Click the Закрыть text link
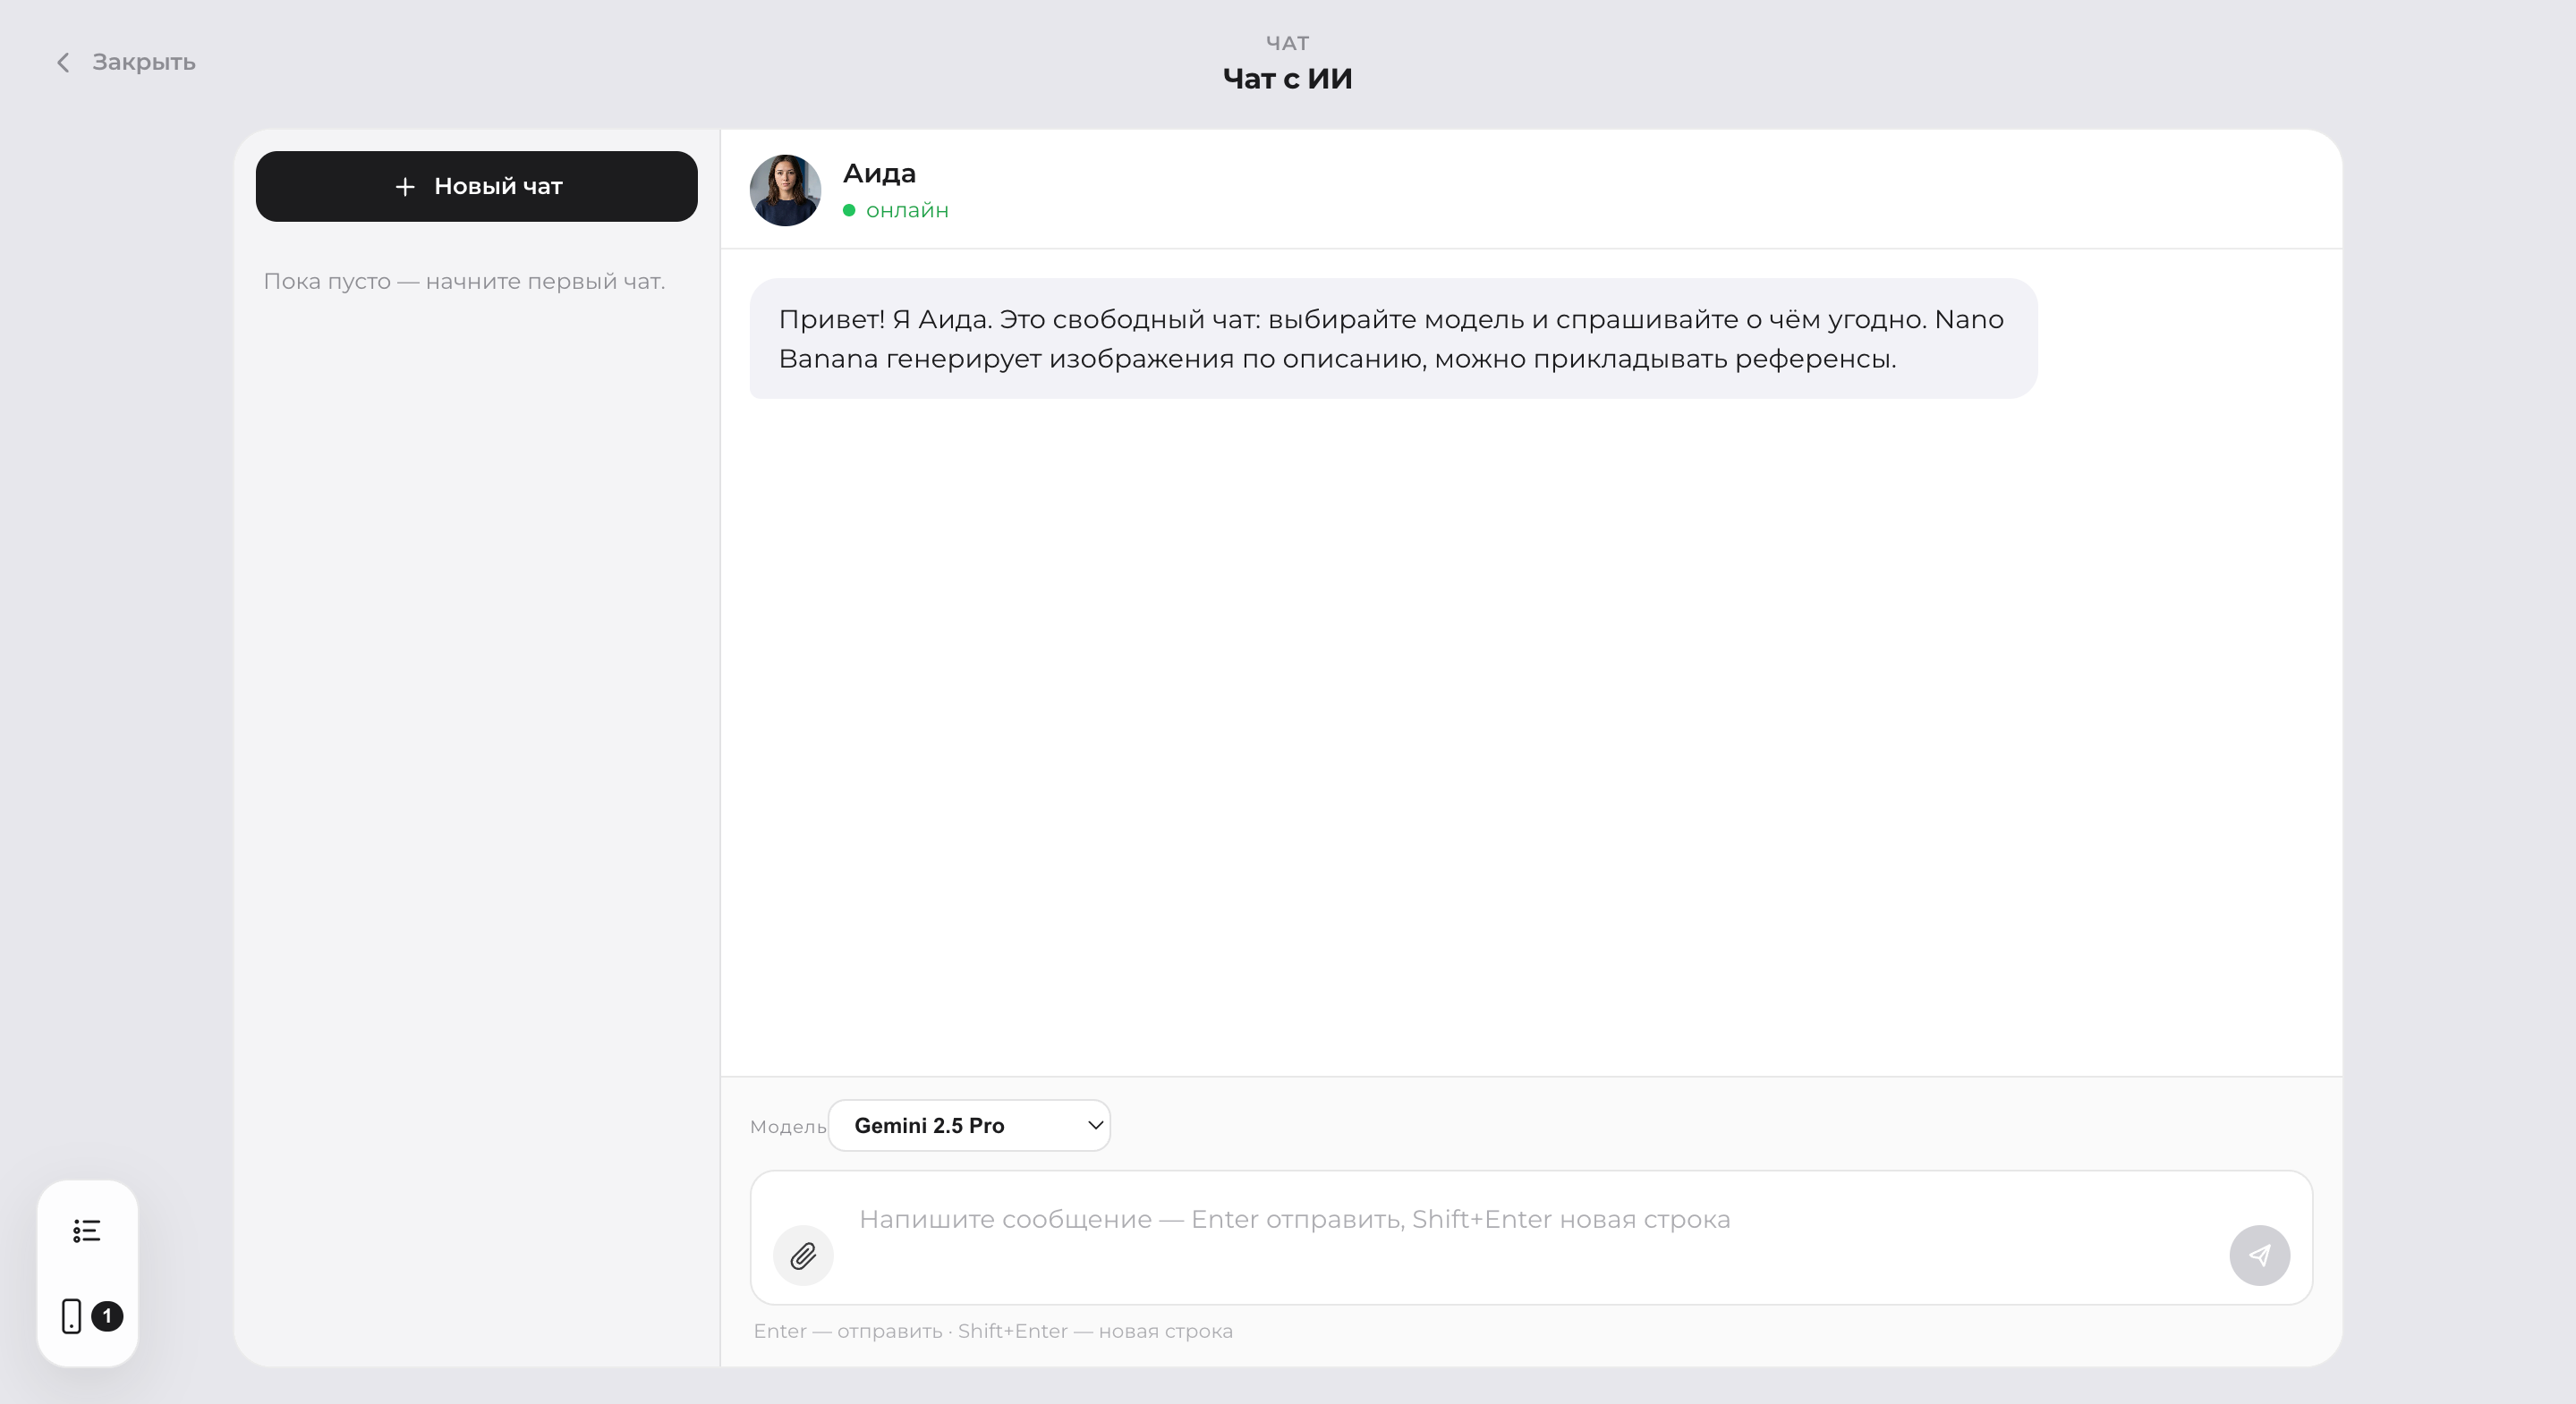The image size is (2576, 1404). 144,62
